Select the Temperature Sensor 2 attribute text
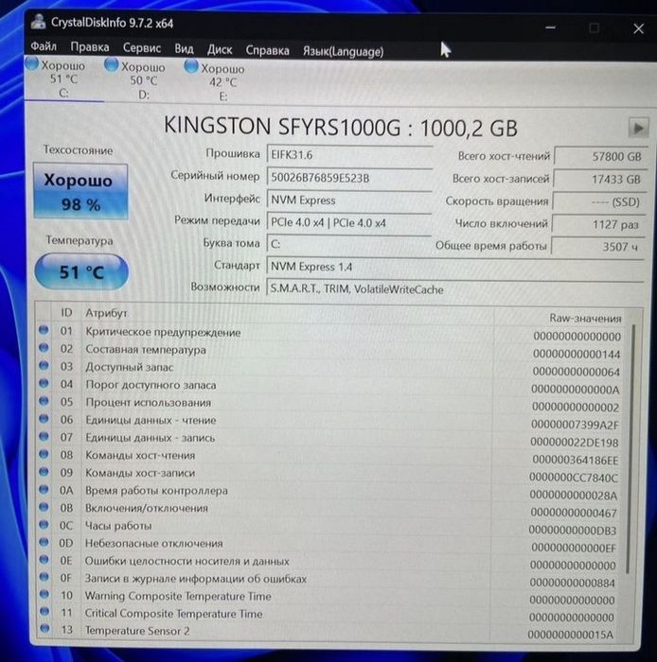657x662 pixels. click(x=137, y=631)
